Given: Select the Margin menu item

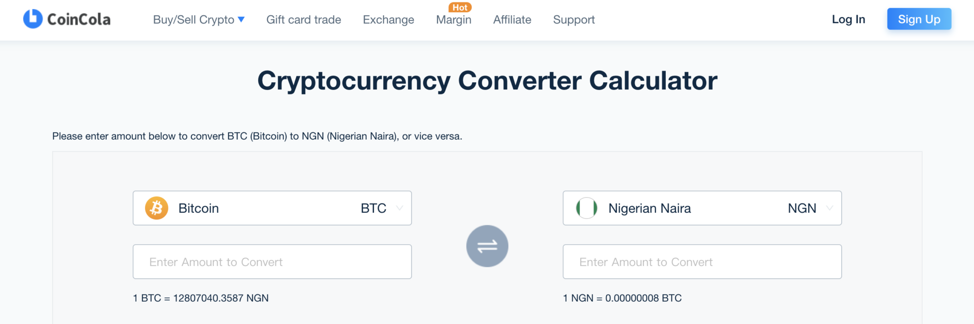Looking at the screenshot, I should (x=453, y=19).
